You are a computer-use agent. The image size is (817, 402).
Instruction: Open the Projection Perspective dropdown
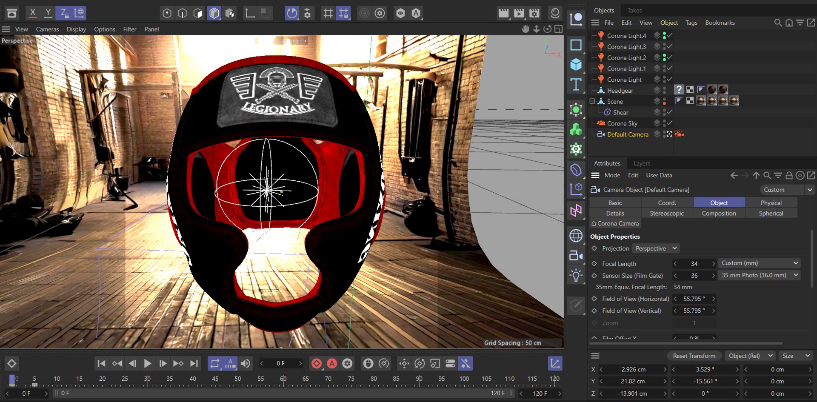coord(655,248)
